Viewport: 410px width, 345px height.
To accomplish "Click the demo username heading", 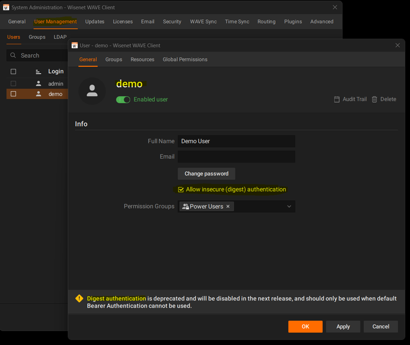I will coord(129,84).
